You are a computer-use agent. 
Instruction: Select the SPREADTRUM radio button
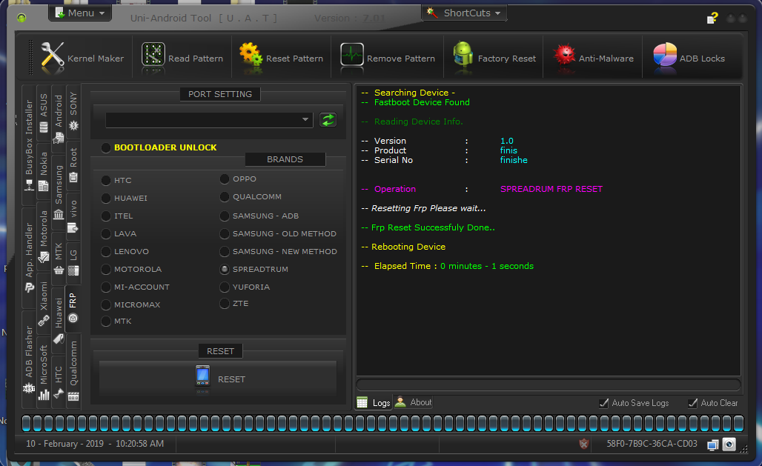[x=254, y=269]
